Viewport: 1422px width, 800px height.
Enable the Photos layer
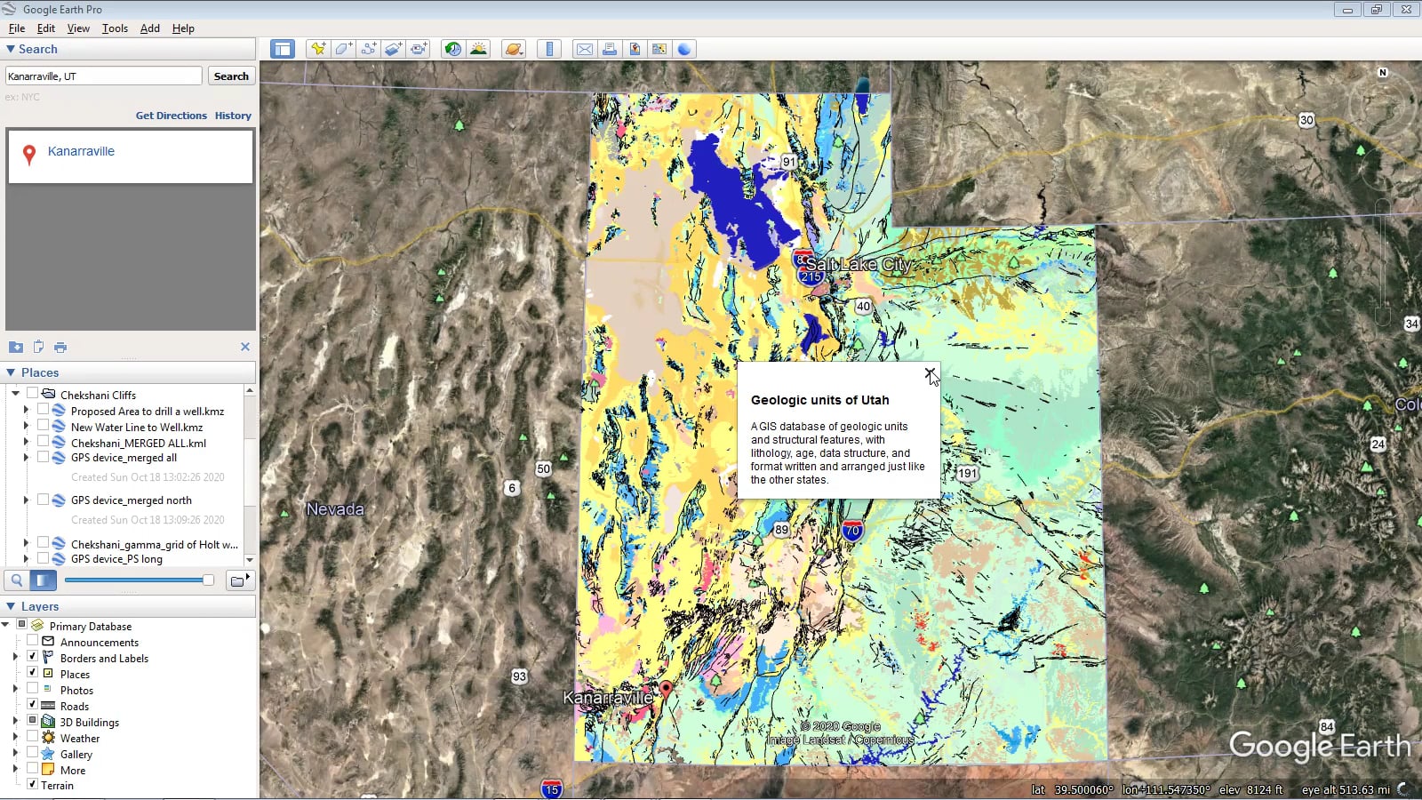click(32, 689)
